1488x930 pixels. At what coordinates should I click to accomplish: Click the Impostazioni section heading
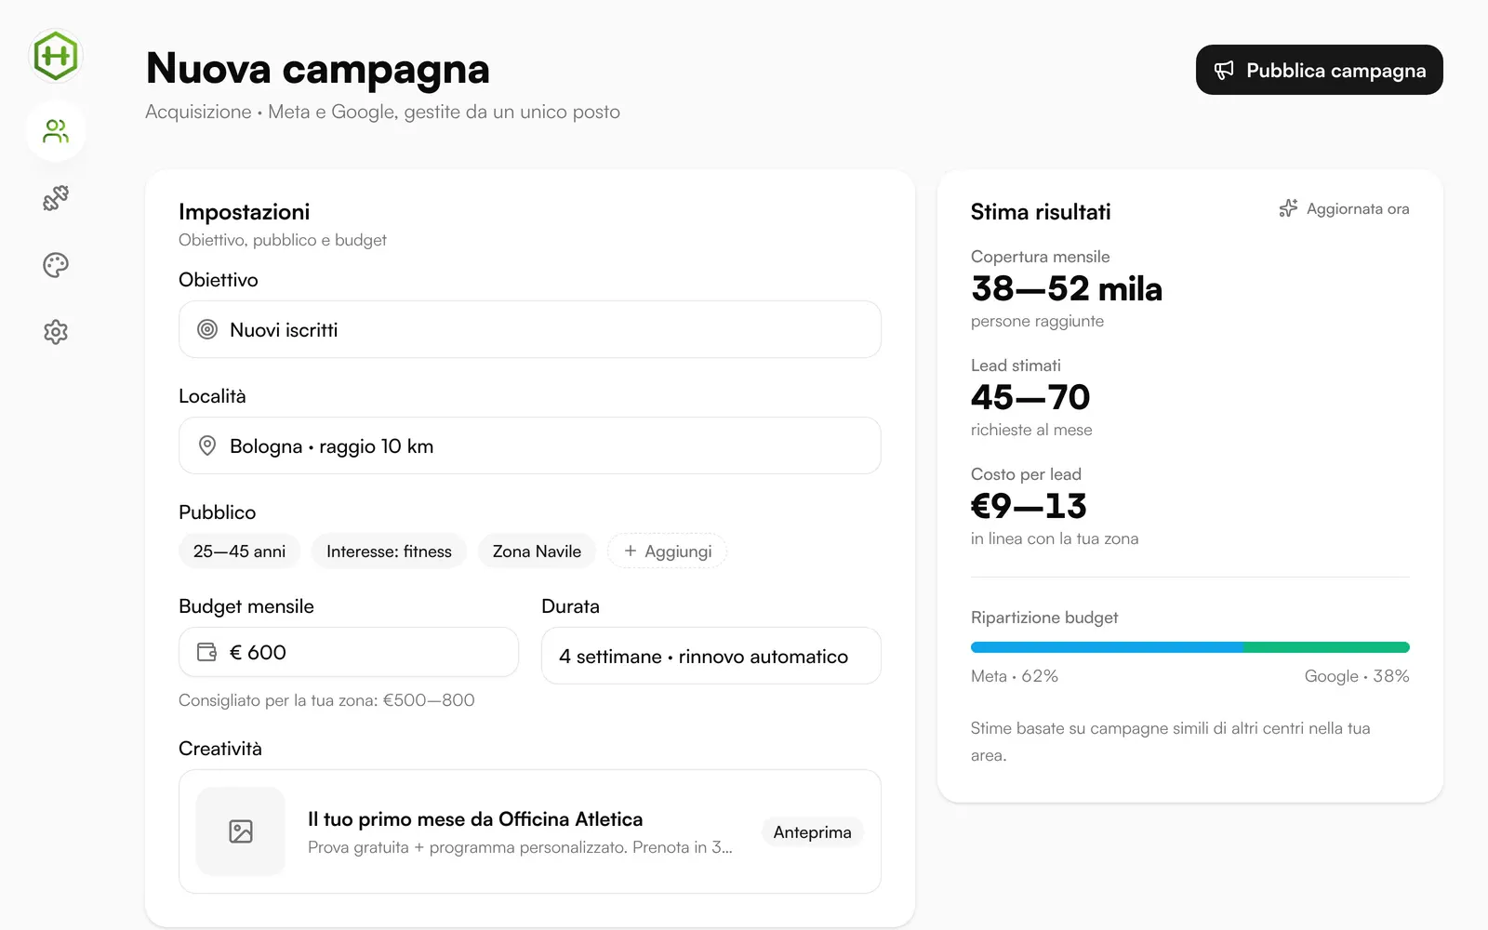pos(244,212)
